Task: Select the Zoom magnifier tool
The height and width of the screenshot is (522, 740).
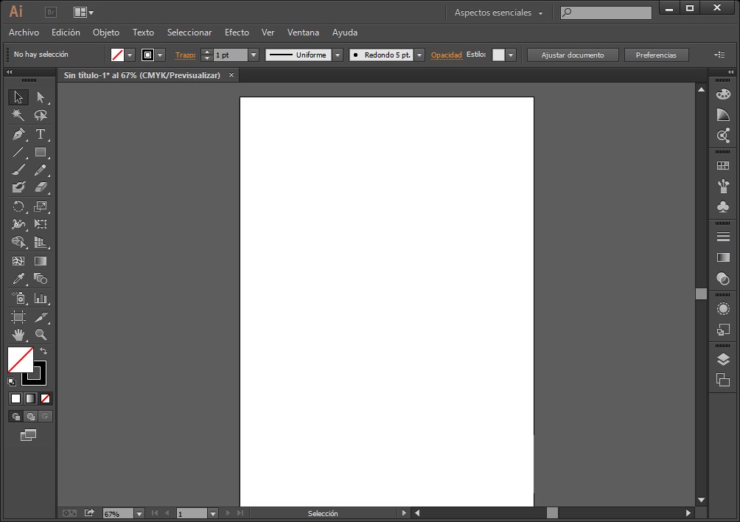Action: [x=41, y=335]
